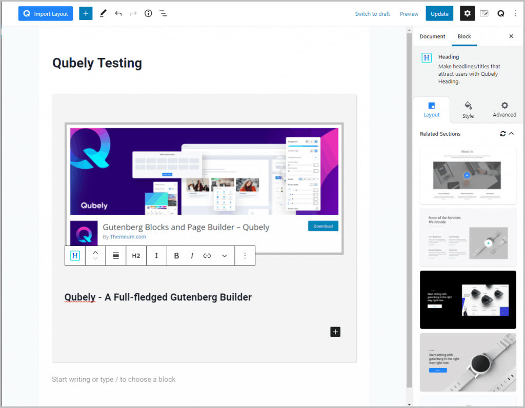Collapse the Related Sections panel

pyautogui.click(x=511, y=134)
